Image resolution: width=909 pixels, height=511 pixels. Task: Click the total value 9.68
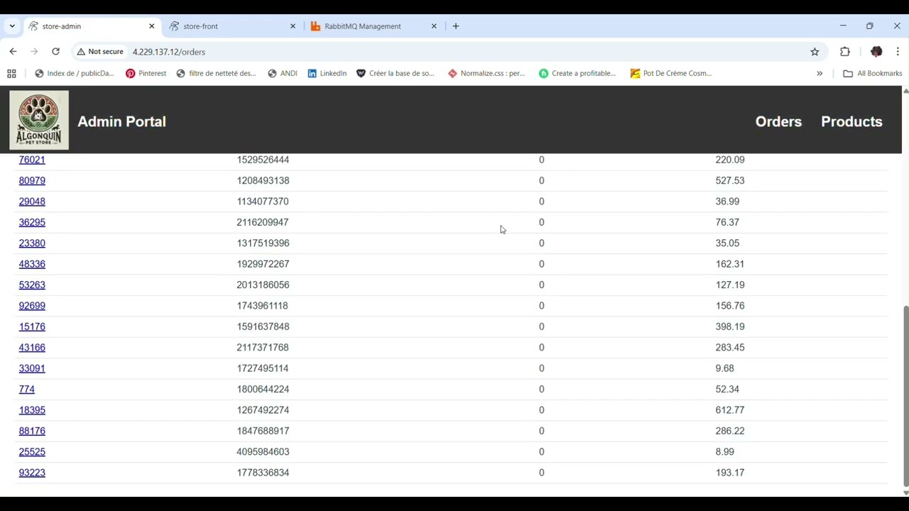tap(725, 368)
